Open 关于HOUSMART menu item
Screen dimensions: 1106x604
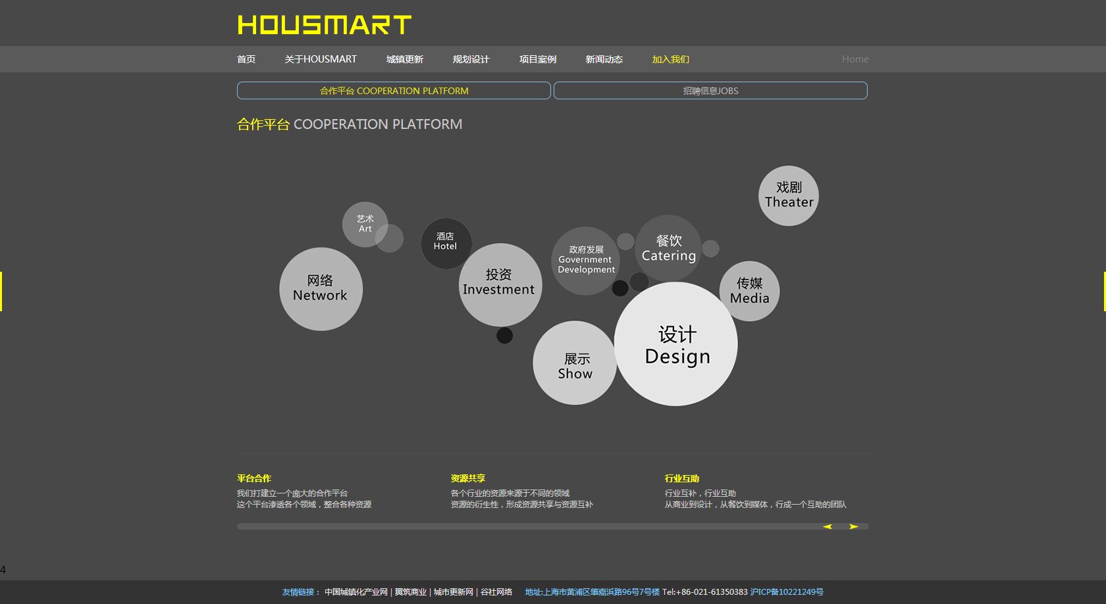(x=321, y=59)
